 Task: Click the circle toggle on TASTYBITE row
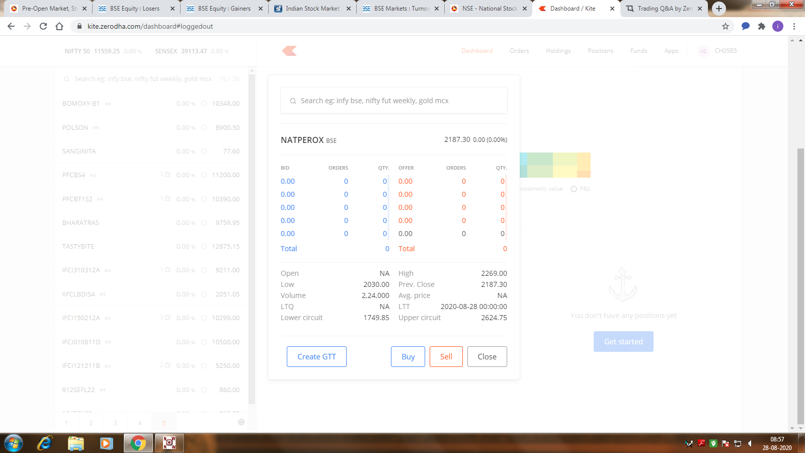coord(204,247)
